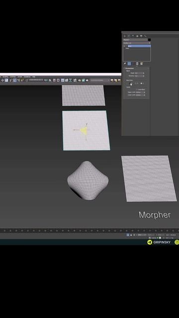Toggle the Percent Snap icon
Image resolution: width=179 pixels, height=318 pixels.
19,80
